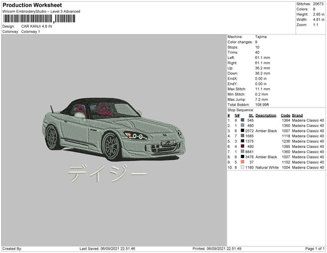Click the St. stitch count column header
Viewport: 327px width, 253px height.
coord(251,116)
